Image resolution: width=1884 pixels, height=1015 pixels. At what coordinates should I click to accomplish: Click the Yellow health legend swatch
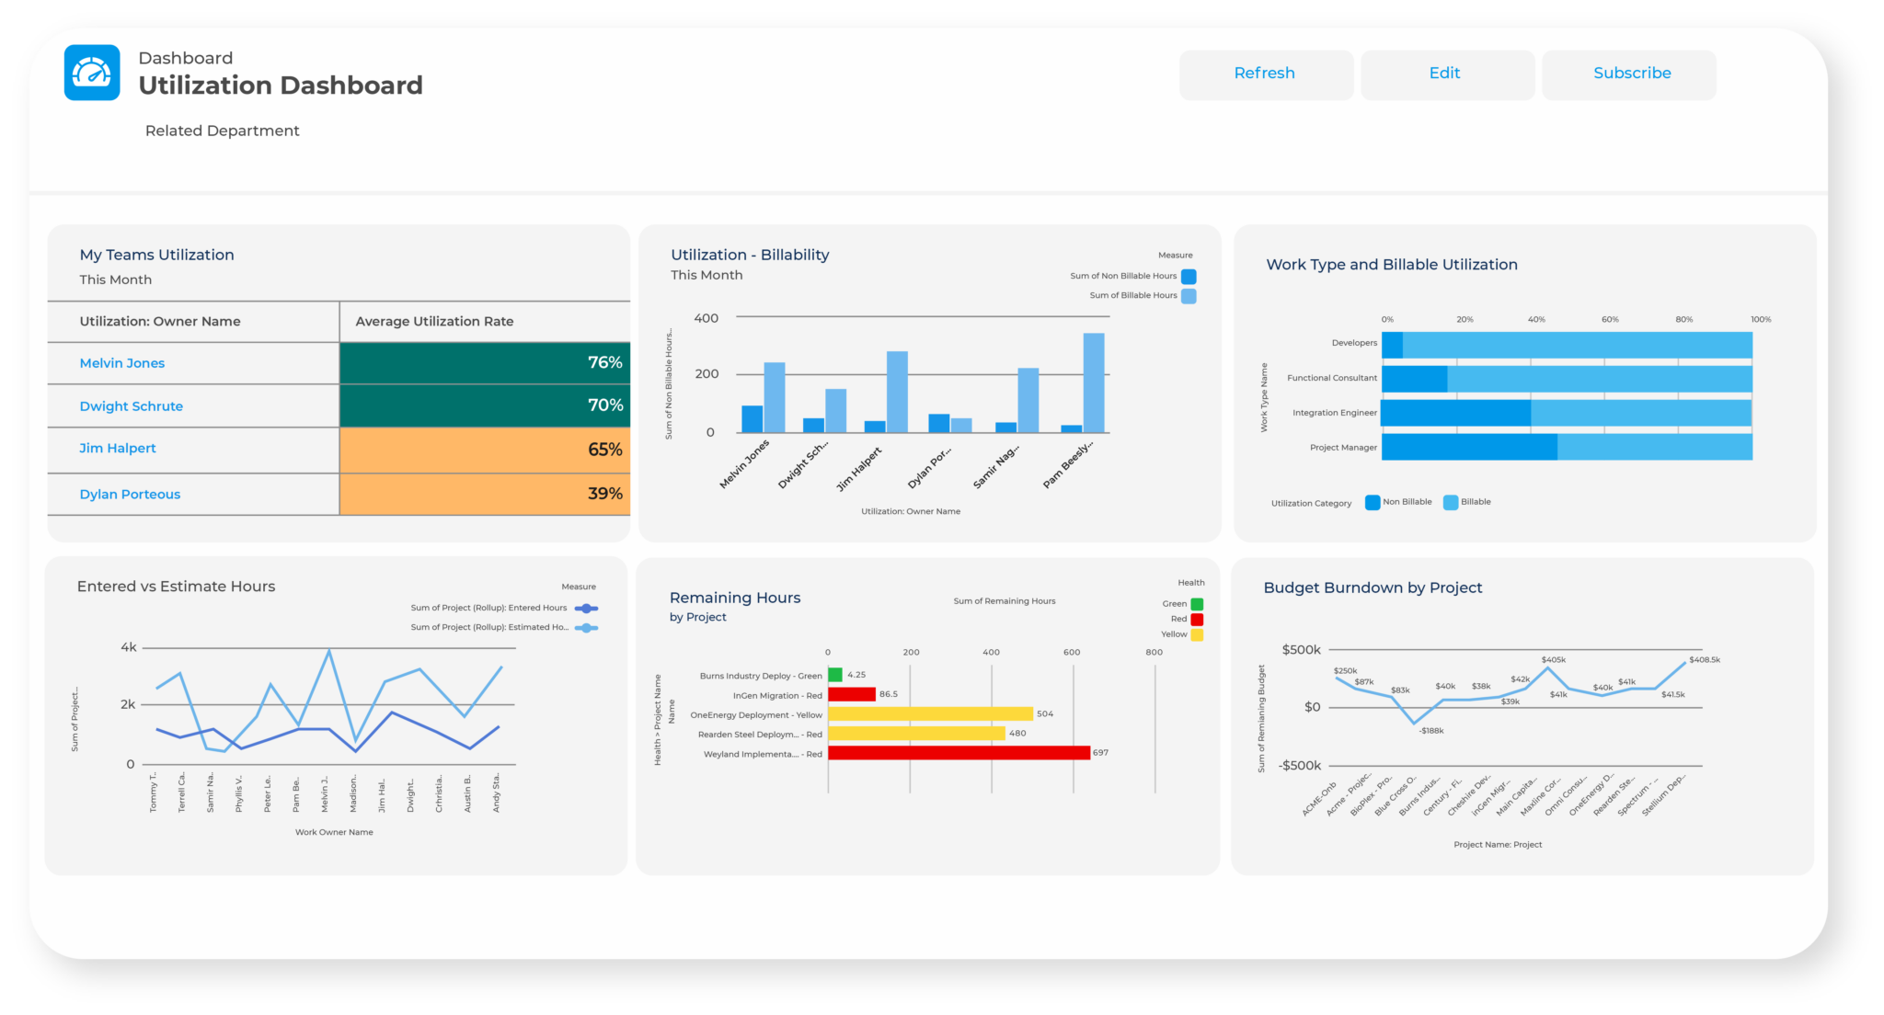point(1197,634)
